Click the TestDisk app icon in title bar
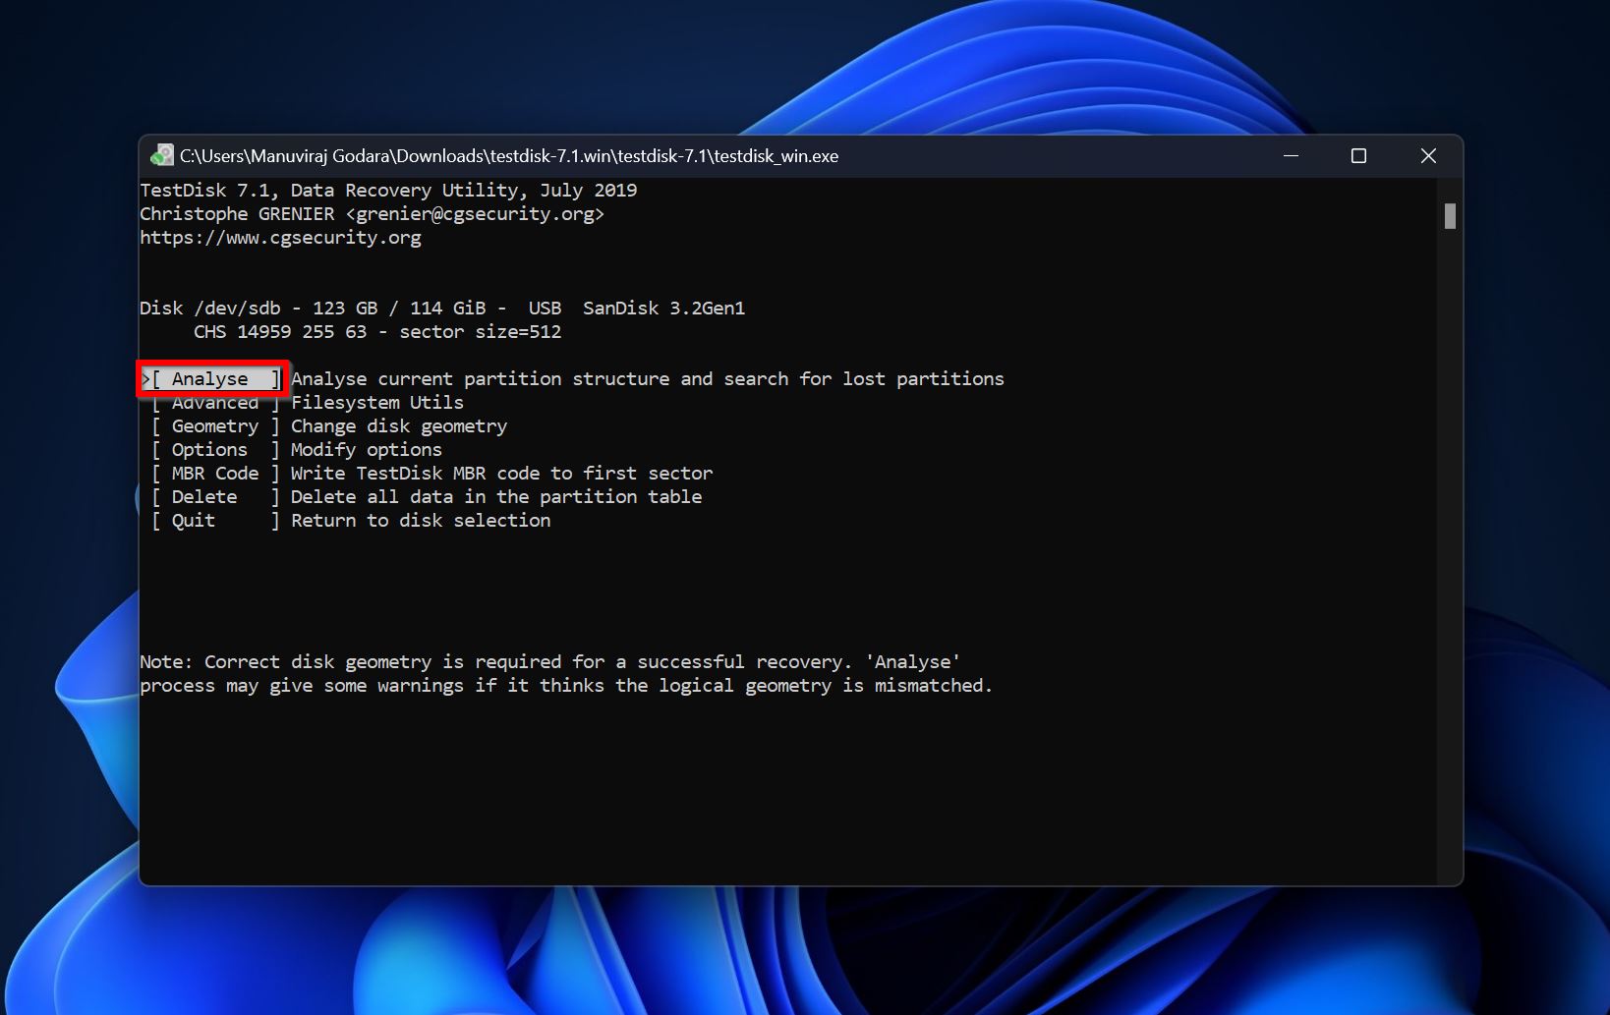Image resolution: width=1610 pixels, height=1015 pixels. pyautogui.click(x=162, y=156)
